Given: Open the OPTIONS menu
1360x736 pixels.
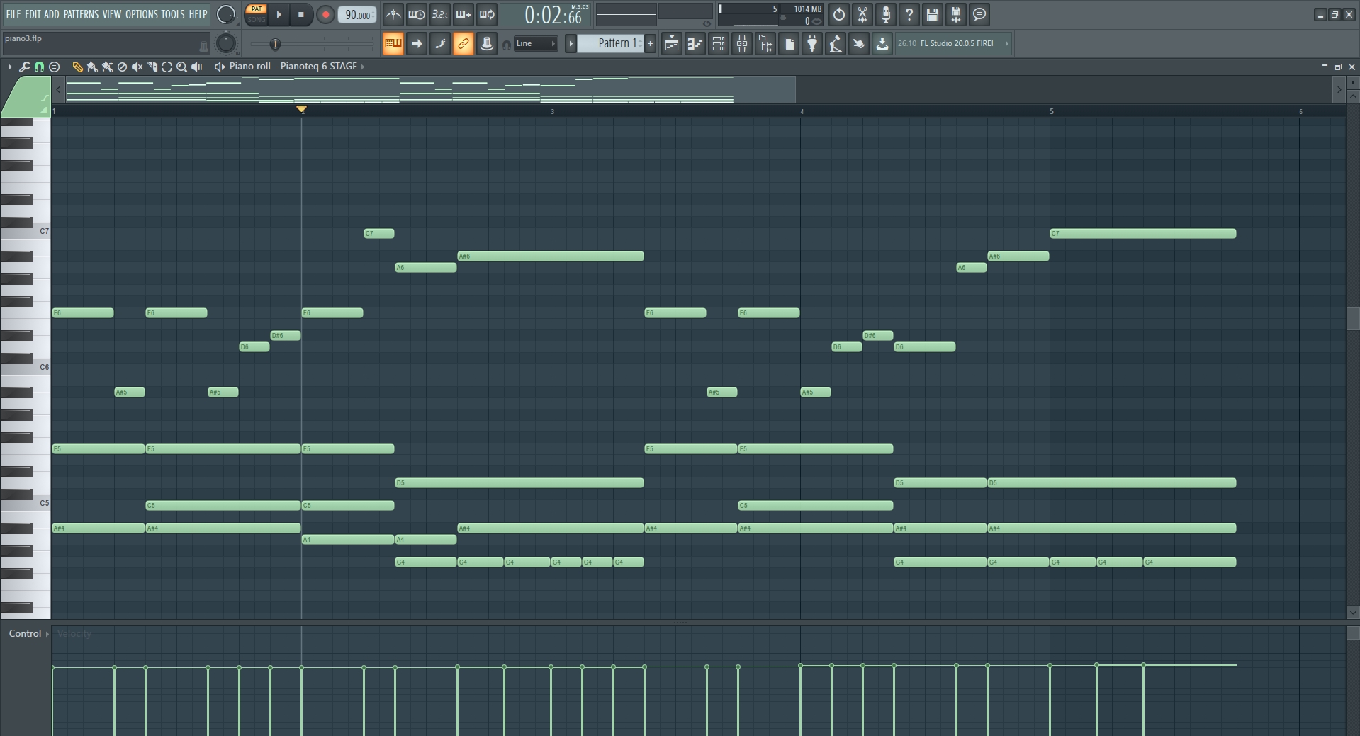Looking at the screenshot, I should coord(141,14).
